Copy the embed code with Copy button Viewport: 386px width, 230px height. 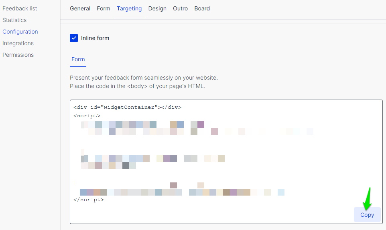(367, 215)
